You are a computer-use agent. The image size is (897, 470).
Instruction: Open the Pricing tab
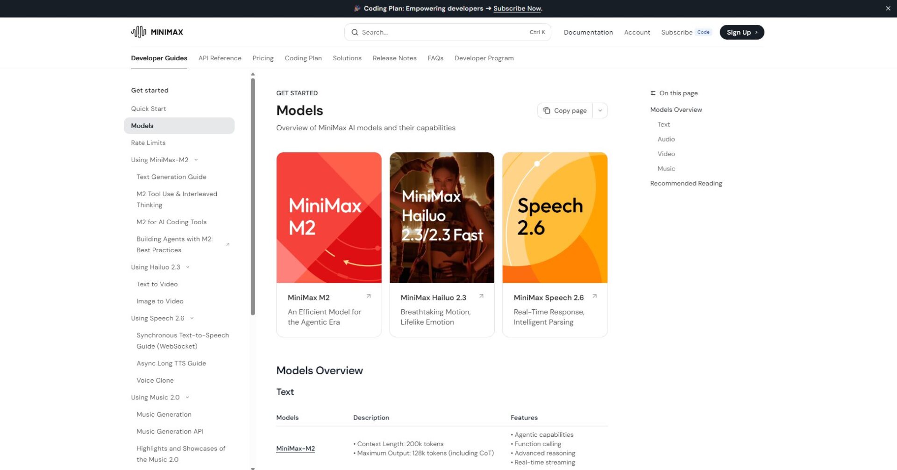coord(263,58)
